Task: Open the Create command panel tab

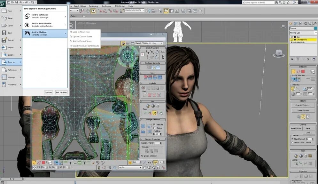Action: click(291, 24)
